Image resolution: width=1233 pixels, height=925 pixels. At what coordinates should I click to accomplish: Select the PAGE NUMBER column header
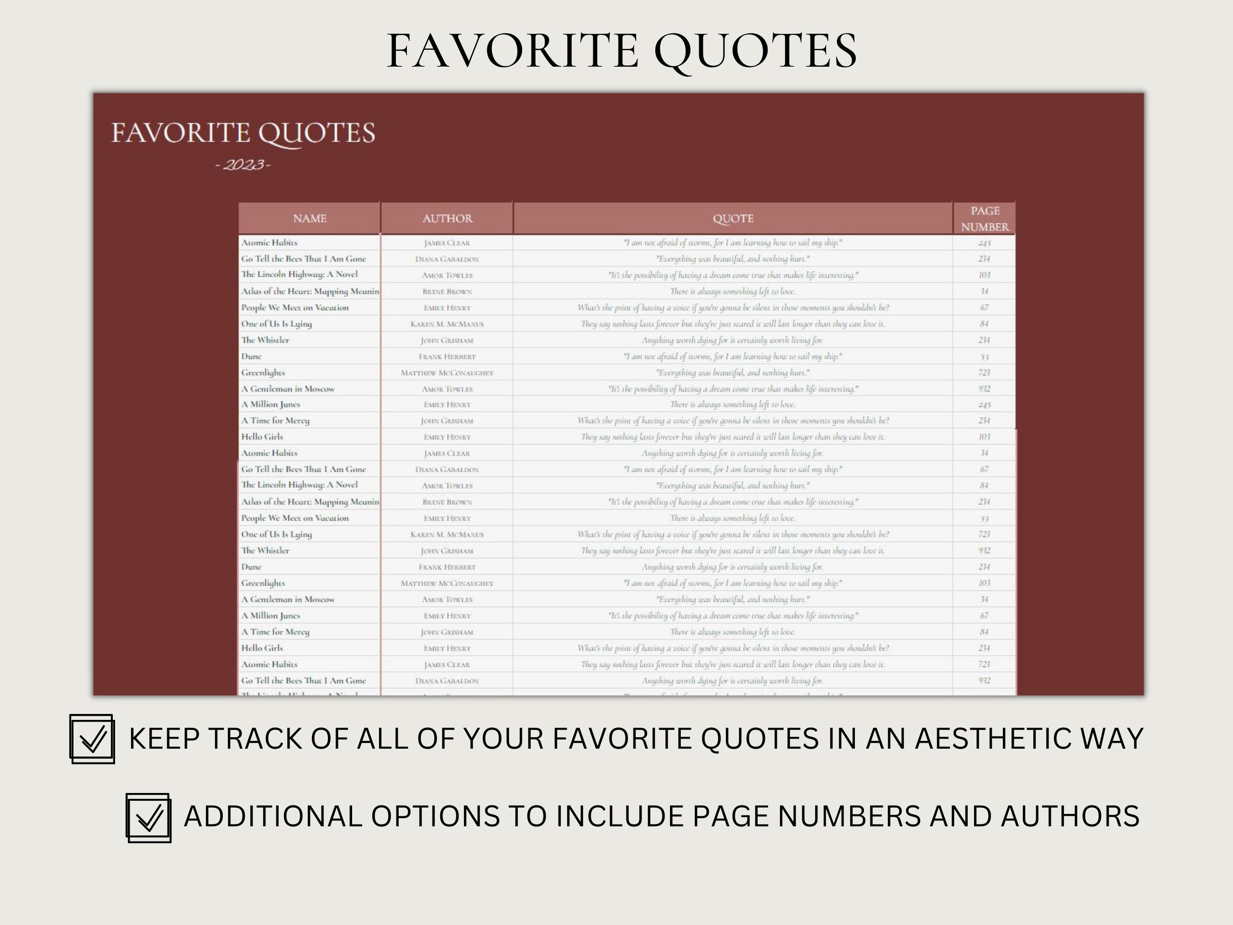click(x=985, y=218)
